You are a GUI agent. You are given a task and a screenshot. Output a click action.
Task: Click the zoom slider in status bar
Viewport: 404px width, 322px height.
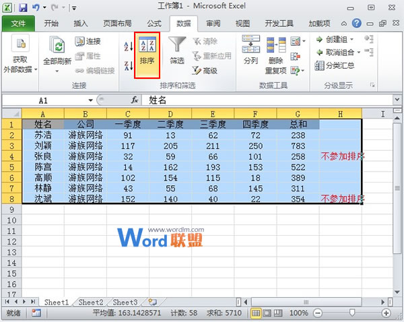(x=352, y=314)
